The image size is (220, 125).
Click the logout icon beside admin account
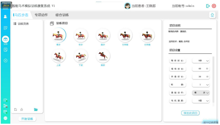click(x=208, y=6)
